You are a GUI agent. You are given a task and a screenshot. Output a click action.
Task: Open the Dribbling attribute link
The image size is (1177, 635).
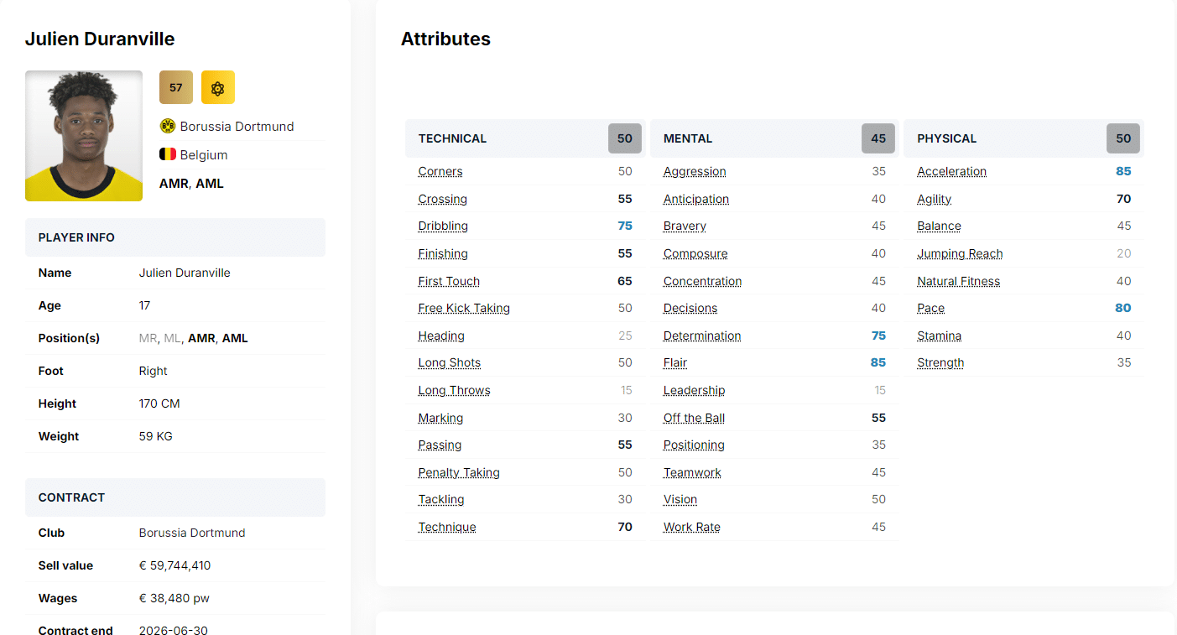pos(443,226)
